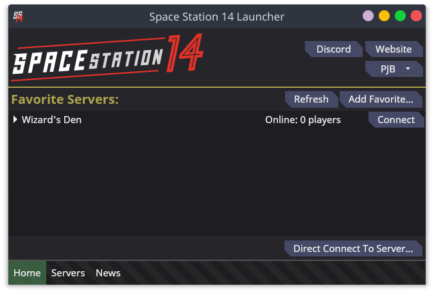Minimize the launcher with the yellow button
The height and width of the screenshot is (293, 434).
(x=384, y=17)
